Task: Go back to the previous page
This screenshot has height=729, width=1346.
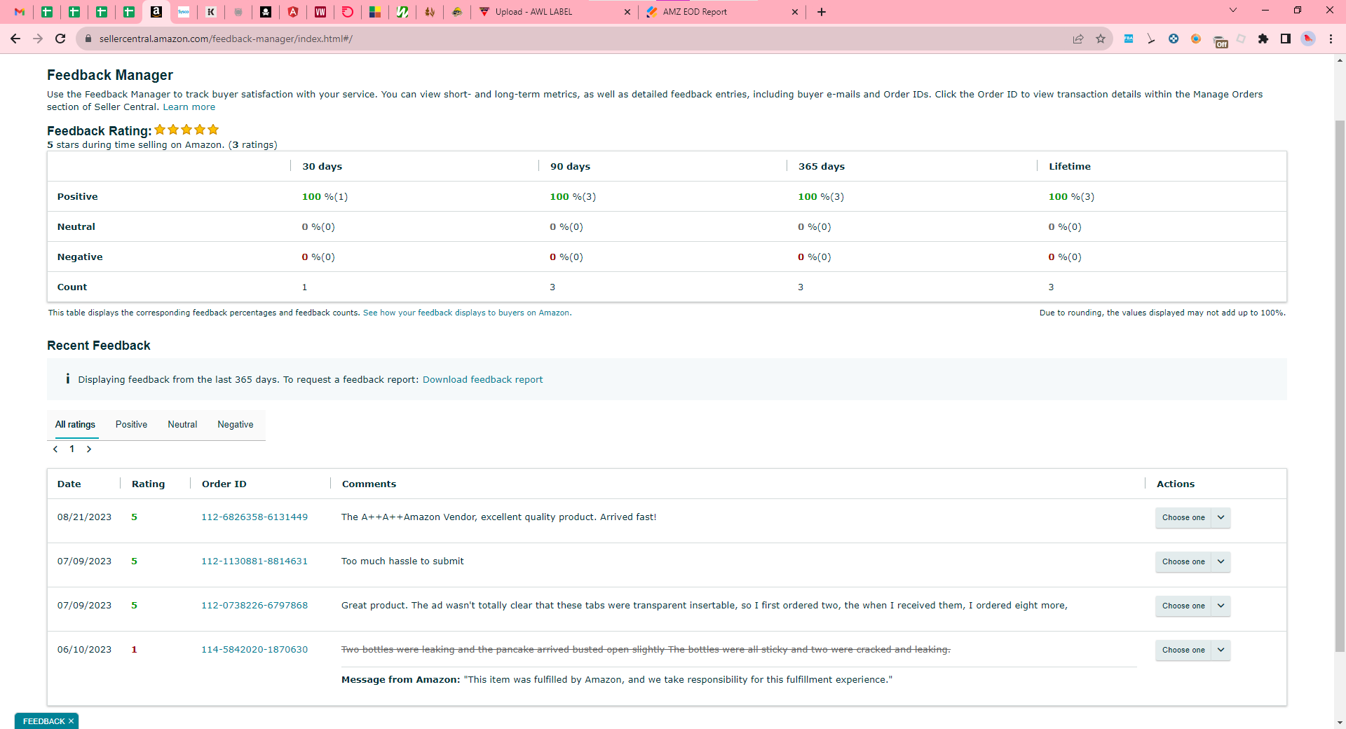Action: point(15,39)
